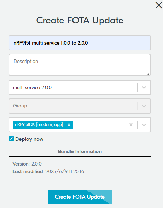The image size is (163, 208).
Task: Grab the Description field resize handle
Action: [148, 74]
